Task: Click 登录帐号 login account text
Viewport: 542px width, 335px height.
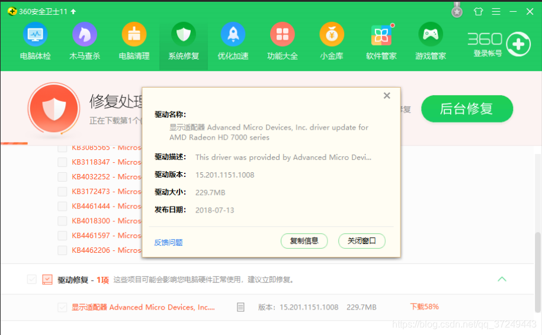Action: click(x=488, y=53)
